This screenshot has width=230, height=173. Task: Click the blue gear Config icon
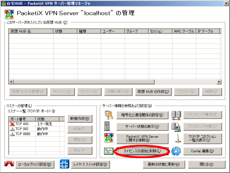click(x=176, y=151)
